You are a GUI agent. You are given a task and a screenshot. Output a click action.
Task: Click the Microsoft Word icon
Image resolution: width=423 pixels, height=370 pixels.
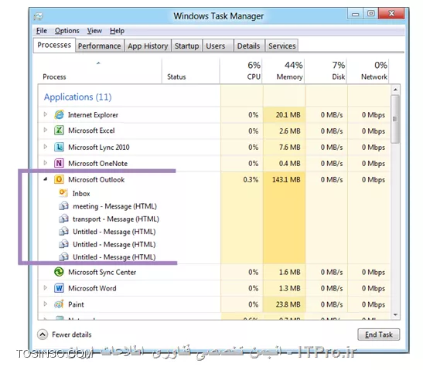click(x=59, y=288)
